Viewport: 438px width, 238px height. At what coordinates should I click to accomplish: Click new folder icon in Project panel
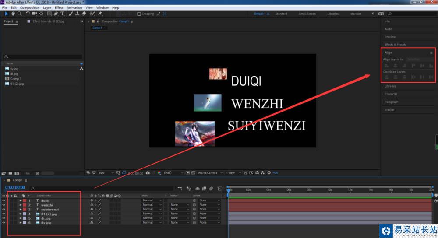tap(11, 173)
